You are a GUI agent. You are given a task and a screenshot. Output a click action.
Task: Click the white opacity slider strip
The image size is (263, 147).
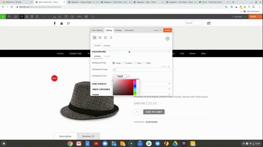point(138,87)
